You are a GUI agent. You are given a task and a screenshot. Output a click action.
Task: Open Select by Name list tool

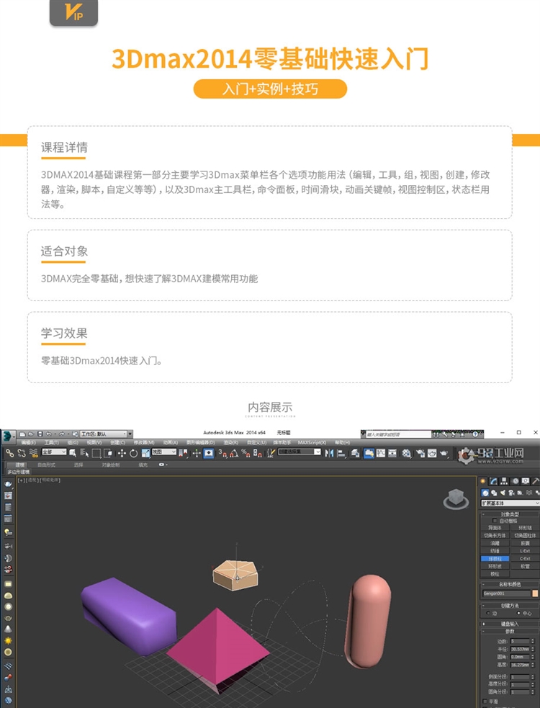coord(84,453)
